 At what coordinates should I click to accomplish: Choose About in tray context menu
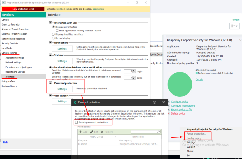point(190,151)
